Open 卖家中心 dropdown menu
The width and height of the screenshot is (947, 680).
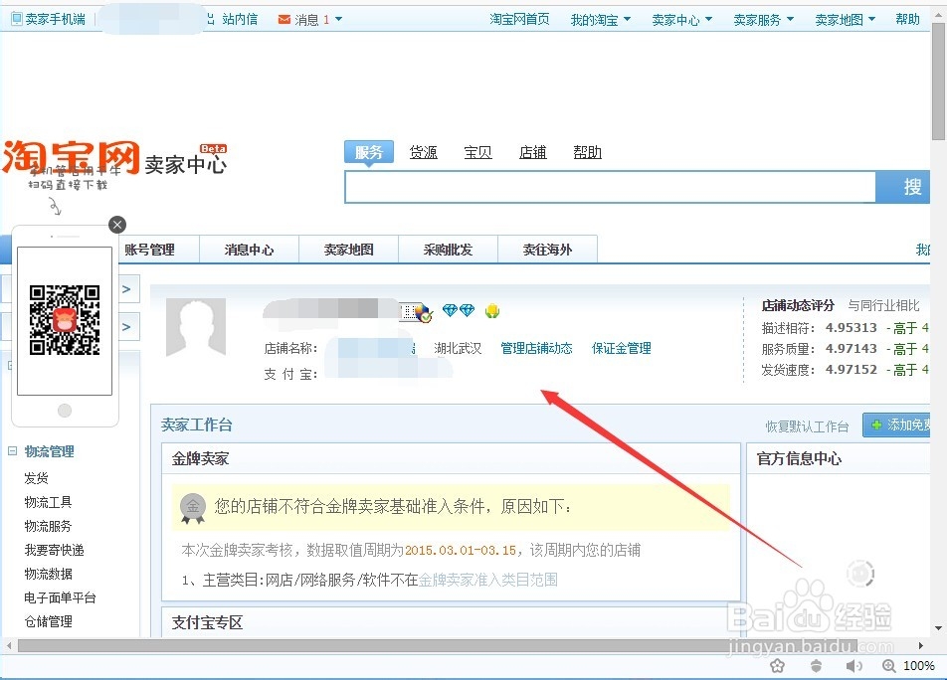(x=682, y=20)
